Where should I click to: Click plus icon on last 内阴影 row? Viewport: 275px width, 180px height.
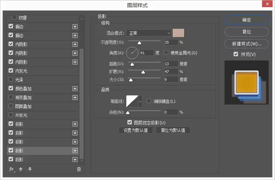(75, 62)
